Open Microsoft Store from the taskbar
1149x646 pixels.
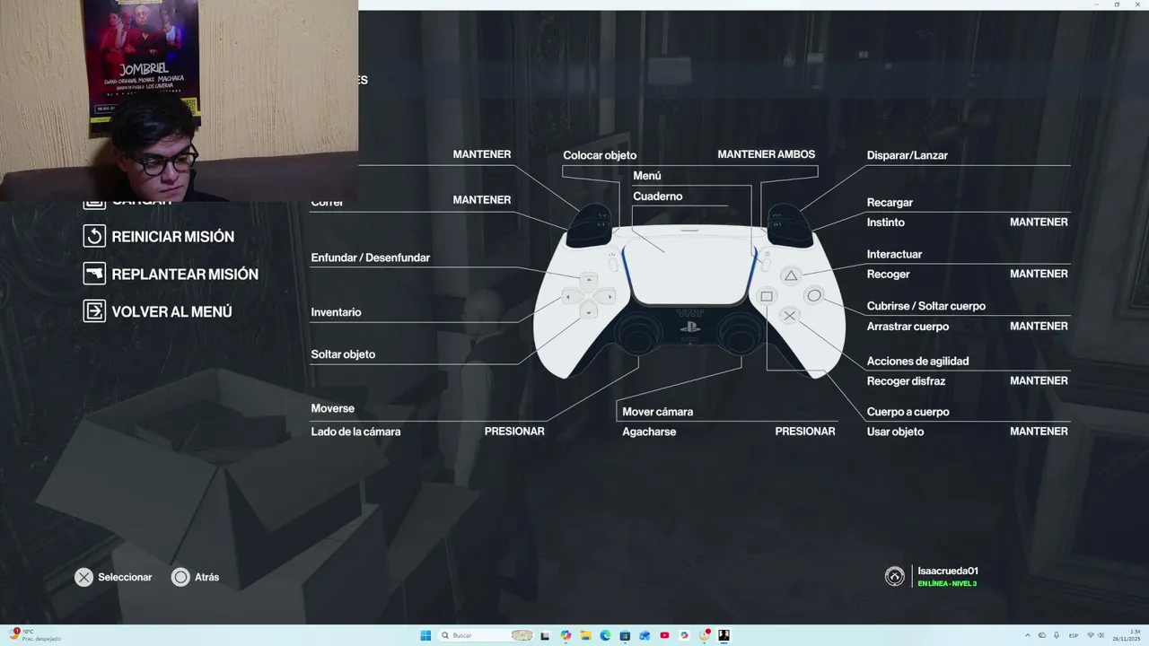coord(625,635)
